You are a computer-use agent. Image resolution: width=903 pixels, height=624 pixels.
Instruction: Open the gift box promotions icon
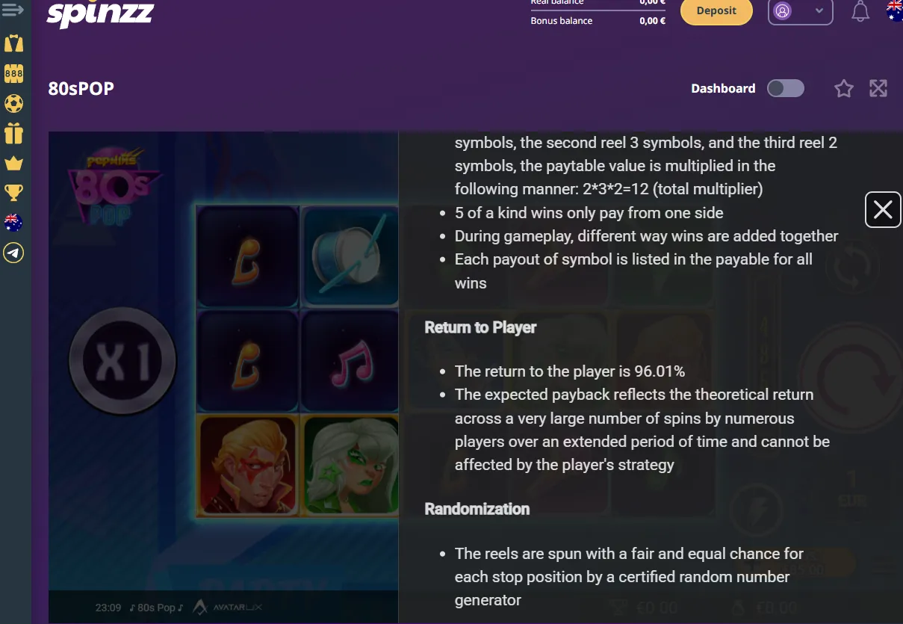(13, 133)
